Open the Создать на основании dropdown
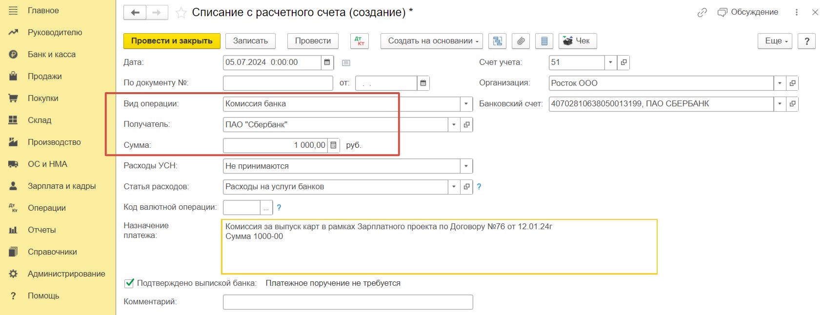 (431, 41)
